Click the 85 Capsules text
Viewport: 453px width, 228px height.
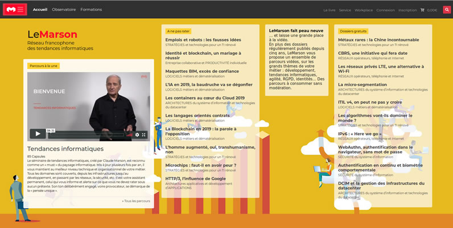pyautogui.click(x=36, y=157)
